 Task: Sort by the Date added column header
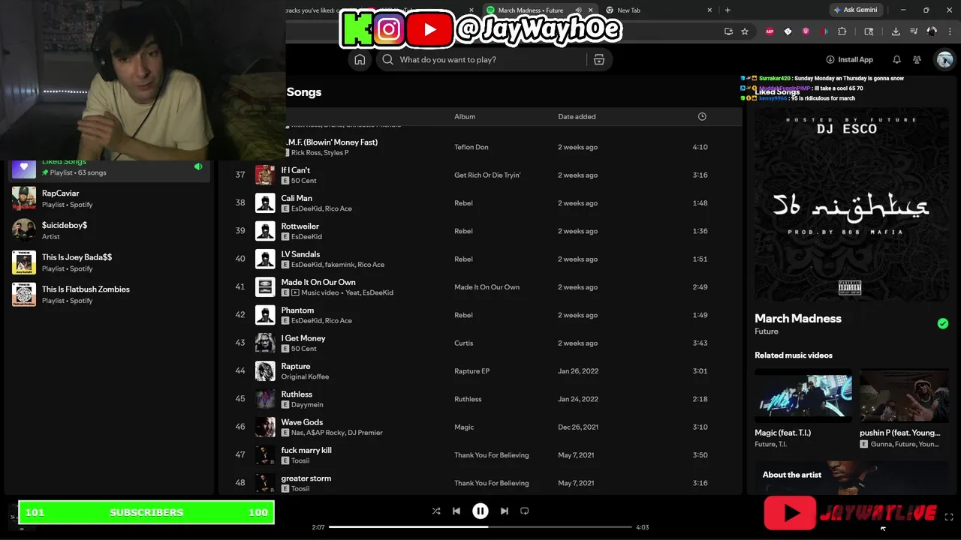(x=577, y=117)
